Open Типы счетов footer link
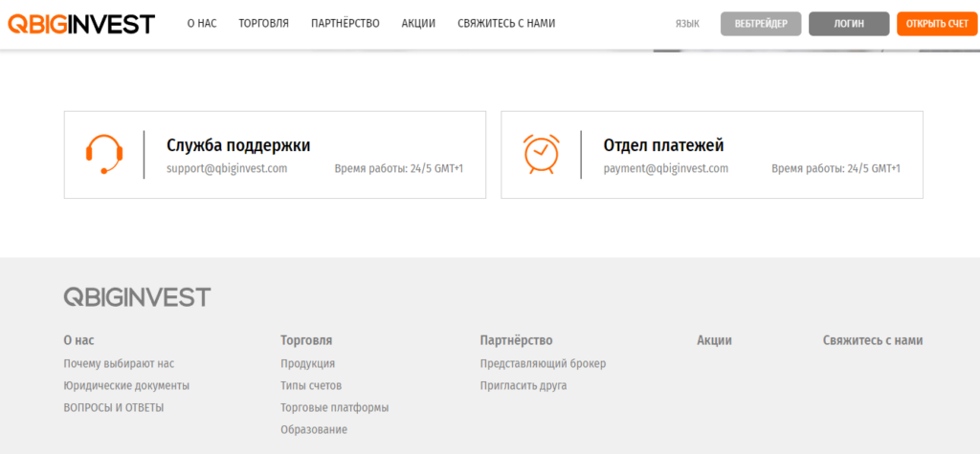 point(311,386)
